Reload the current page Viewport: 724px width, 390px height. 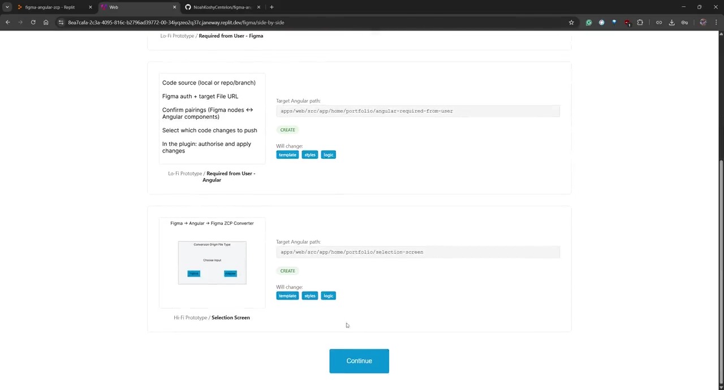pos(33,23)
